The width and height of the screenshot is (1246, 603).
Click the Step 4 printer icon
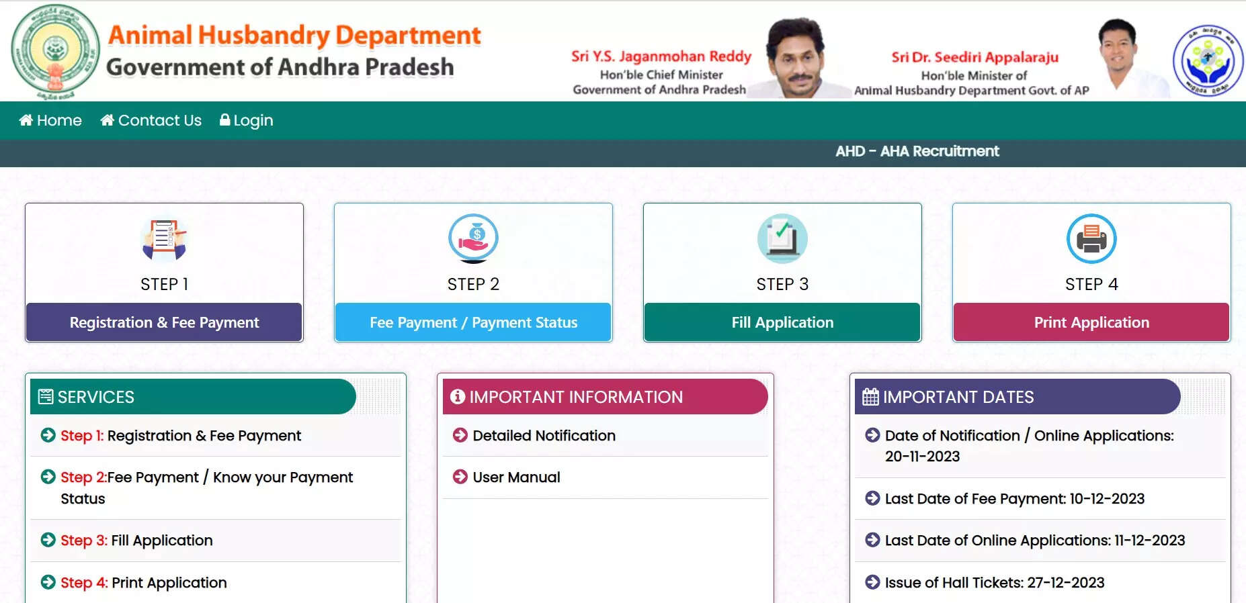point(1091,238)
